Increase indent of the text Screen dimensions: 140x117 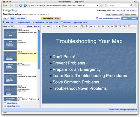point(112,27)
